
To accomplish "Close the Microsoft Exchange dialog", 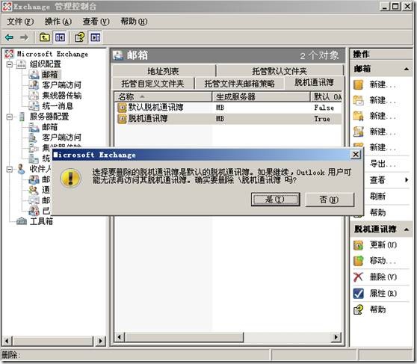I will coord(356,155).
